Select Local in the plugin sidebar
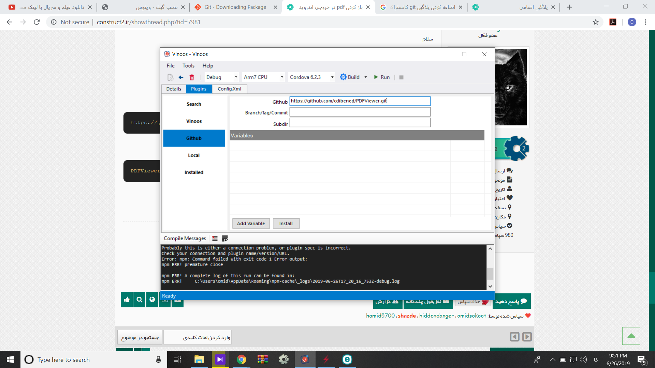The image size is (655, 368). 194,155
